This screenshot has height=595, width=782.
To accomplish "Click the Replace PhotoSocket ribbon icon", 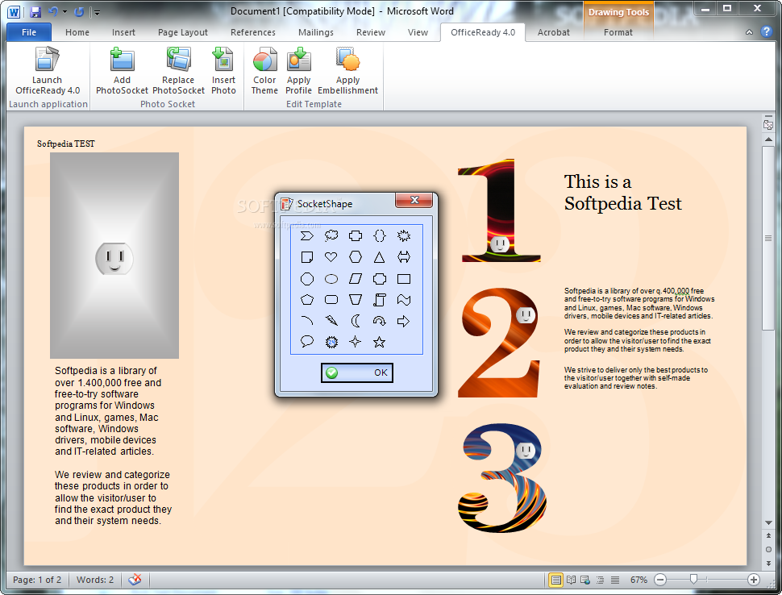I will click(x=178, y=60).
